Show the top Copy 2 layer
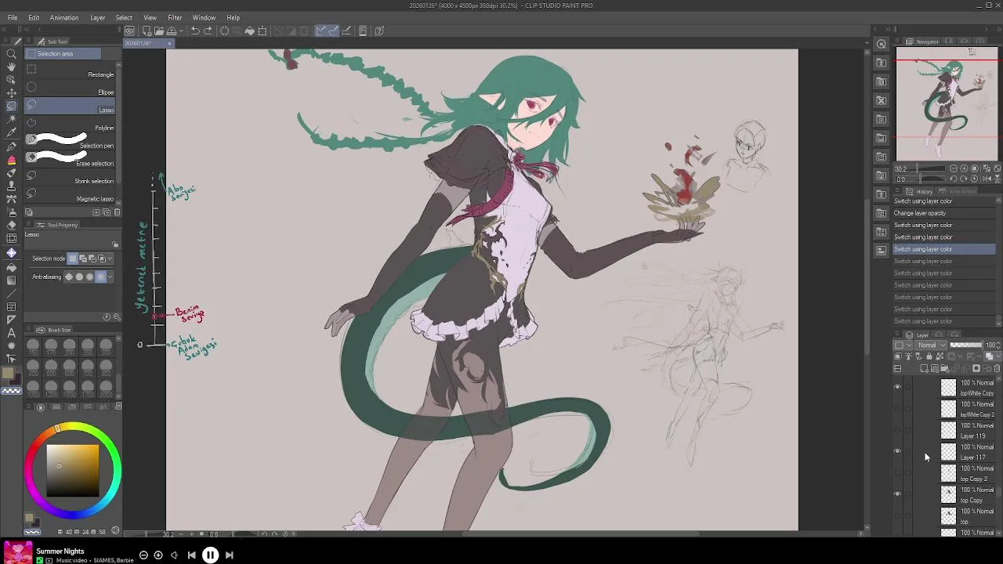The width and height of the screenshot is (1003, 564). [897, 472]
